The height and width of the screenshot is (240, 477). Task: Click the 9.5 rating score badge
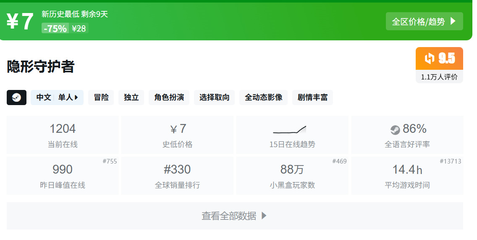(439, 58)
